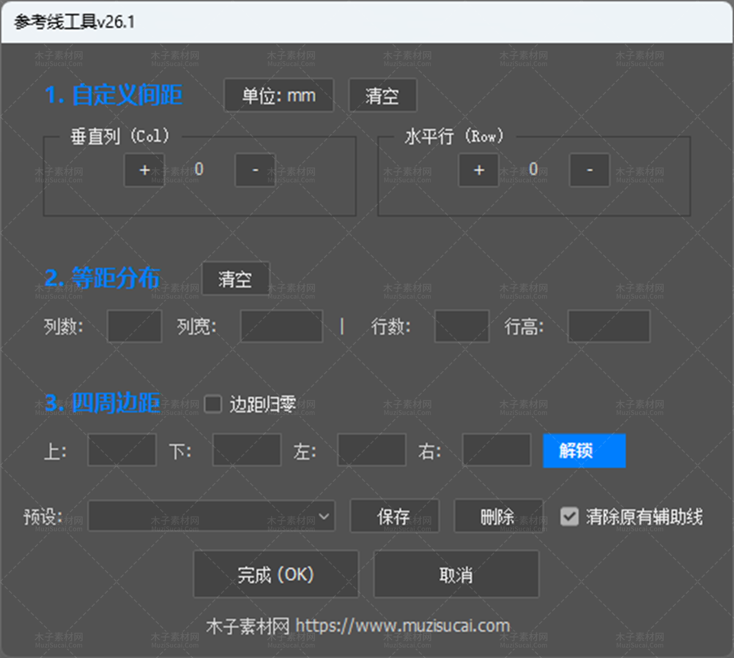Click the minus button in 垂直列 (Col) group
Image resolution: width=734 pixels, height=658 pixels.
point(255,170)
